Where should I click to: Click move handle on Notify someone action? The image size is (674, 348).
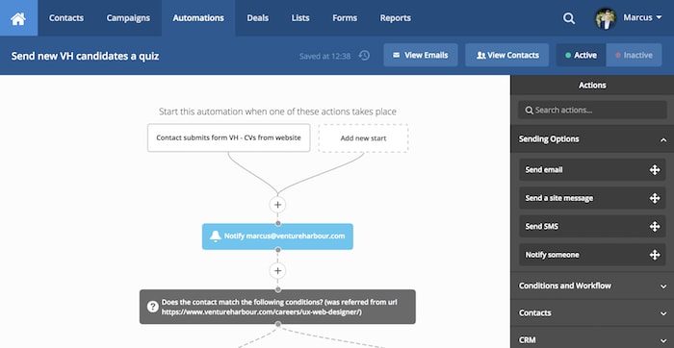pyautogui.click(x=654, y=255)
